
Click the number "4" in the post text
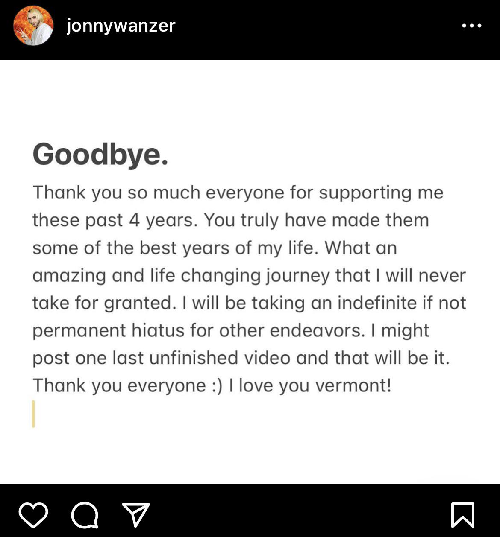click(x=134, y=220)
